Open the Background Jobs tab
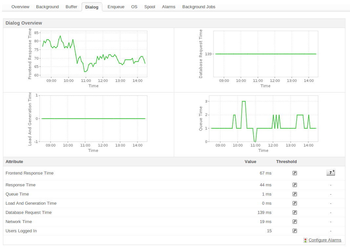The height and width of the screenshot is (249, 350). (x=199, y=7)
